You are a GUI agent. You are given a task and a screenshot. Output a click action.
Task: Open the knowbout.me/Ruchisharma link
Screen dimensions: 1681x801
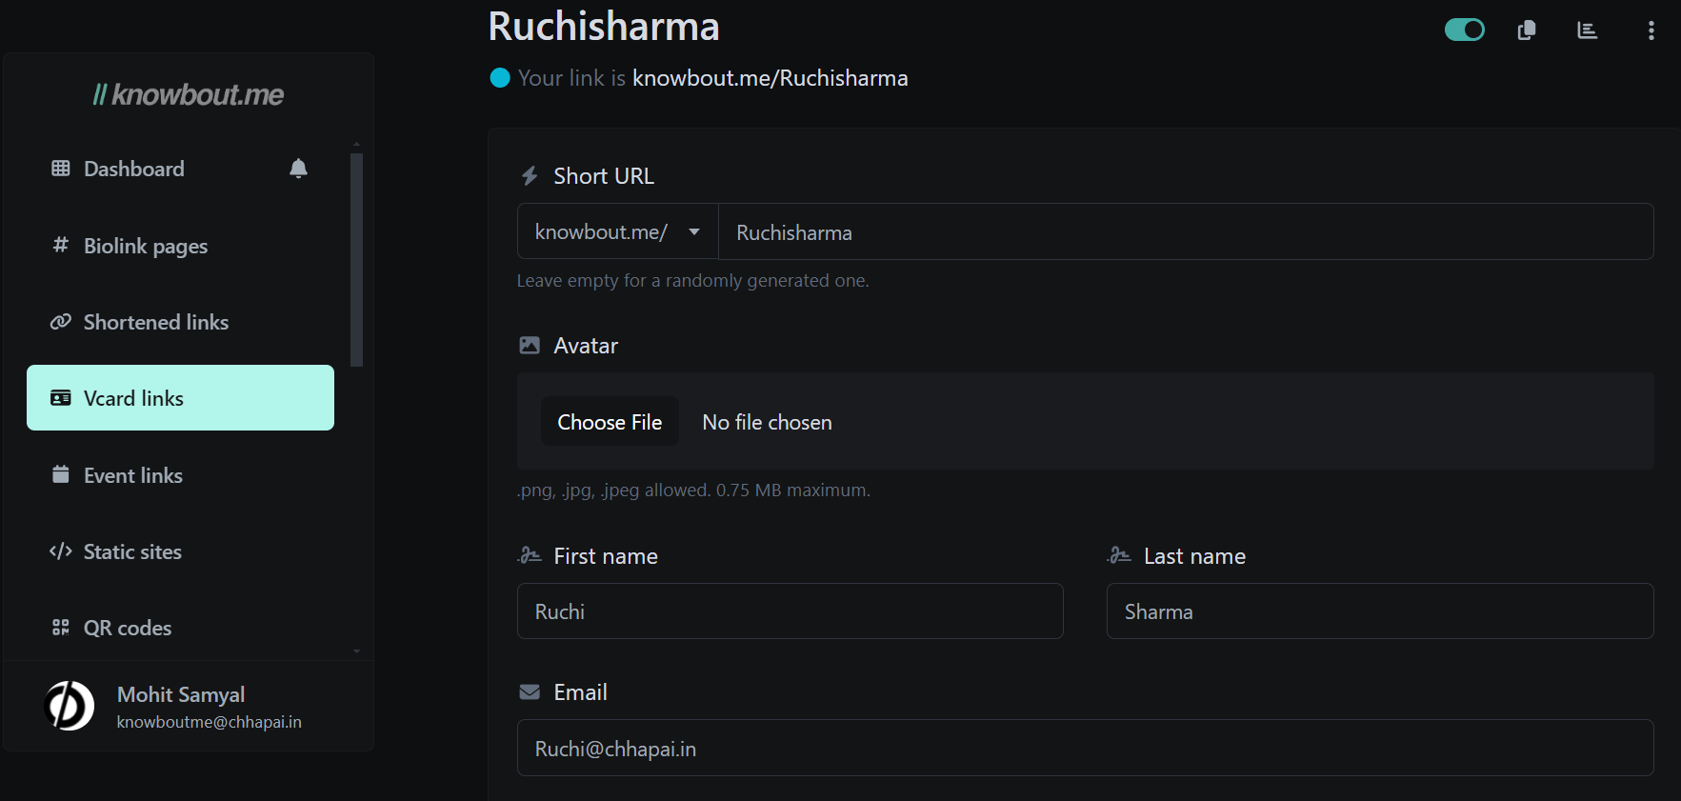(770, 78)
